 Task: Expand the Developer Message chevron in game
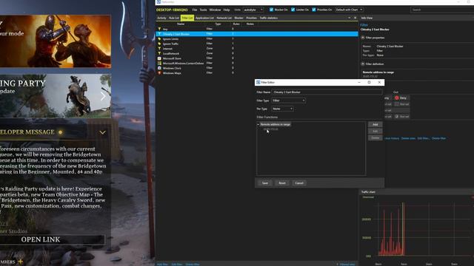(x=103, y=132)
